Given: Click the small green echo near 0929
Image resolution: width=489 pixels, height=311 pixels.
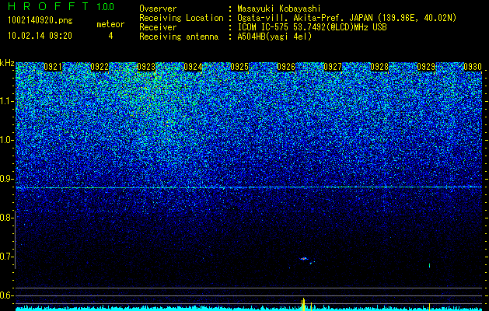Looking at the screenshot, I should pyautogui.click(x=429, y=265).
